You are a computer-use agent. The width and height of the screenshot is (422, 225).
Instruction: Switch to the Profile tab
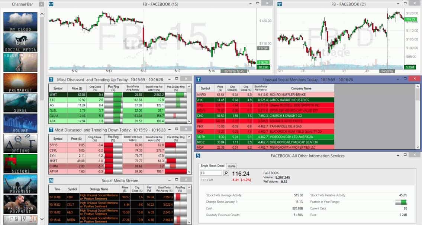[231, 166]
